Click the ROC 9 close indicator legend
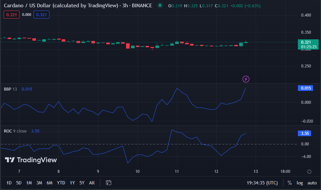This screenshot has height=190, width=321. click(15, 131)
